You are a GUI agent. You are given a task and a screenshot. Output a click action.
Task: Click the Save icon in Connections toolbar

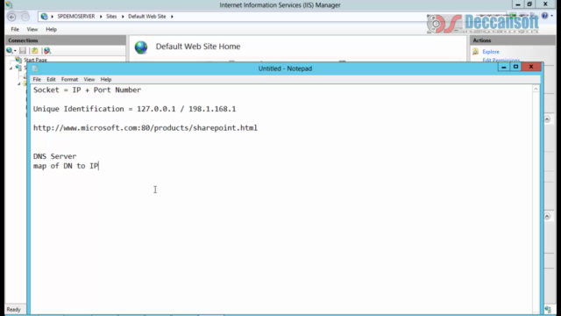(x=23, y=51)
